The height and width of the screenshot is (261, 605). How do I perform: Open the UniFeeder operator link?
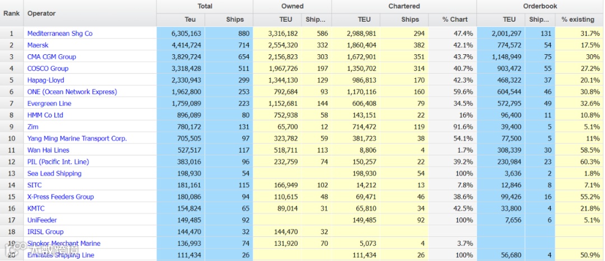click(42, 220)
